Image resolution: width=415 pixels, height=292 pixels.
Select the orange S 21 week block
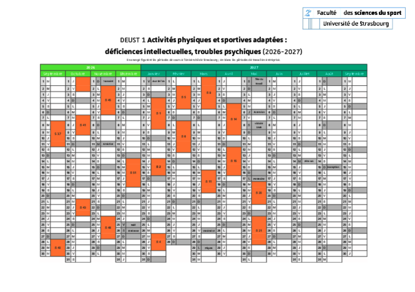[259, 230]
